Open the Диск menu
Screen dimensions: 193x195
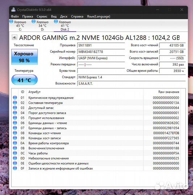(x=64, y=16)
